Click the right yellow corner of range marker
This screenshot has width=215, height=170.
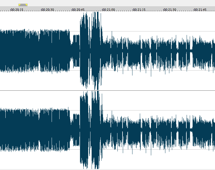[x=26, y=5]
